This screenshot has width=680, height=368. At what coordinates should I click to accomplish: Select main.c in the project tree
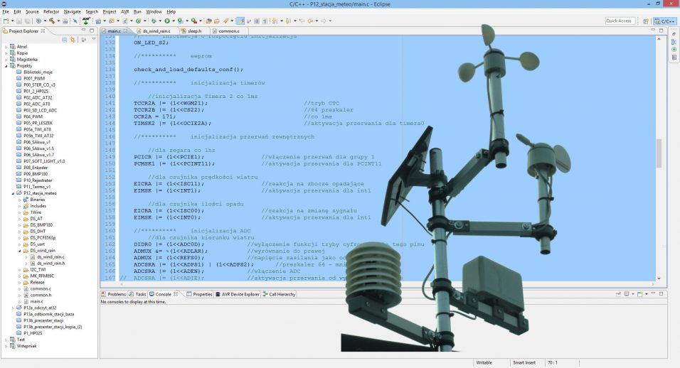tap(36, 301)
